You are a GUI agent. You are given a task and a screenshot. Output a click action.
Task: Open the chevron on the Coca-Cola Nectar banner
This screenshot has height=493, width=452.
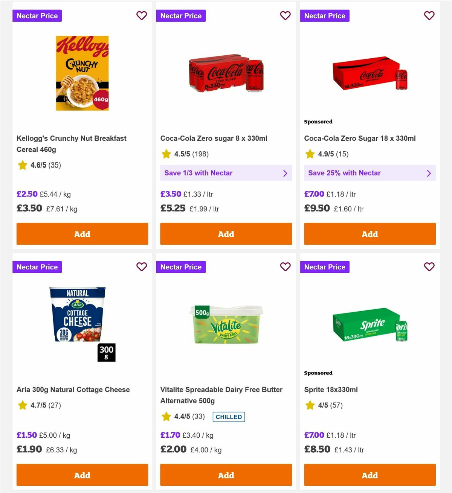pyautogui.click(x=286, y=173)
